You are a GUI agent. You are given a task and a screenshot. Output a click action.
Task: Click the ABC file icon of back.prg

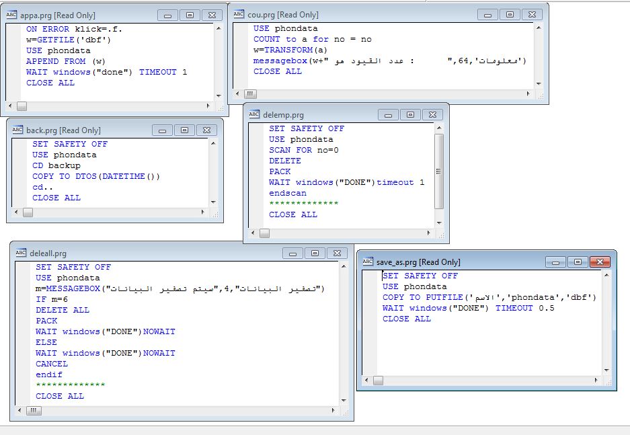(x=17, y=130)
